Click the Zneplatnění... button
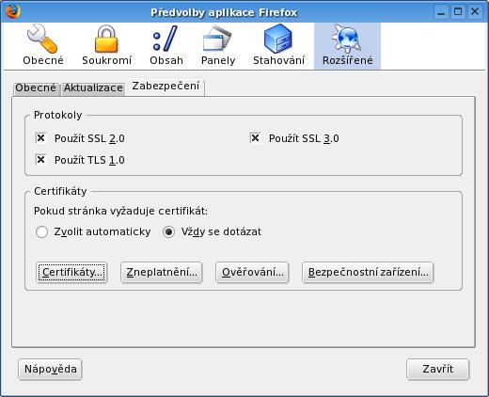The image size is (489, 397). pos(162,272)
